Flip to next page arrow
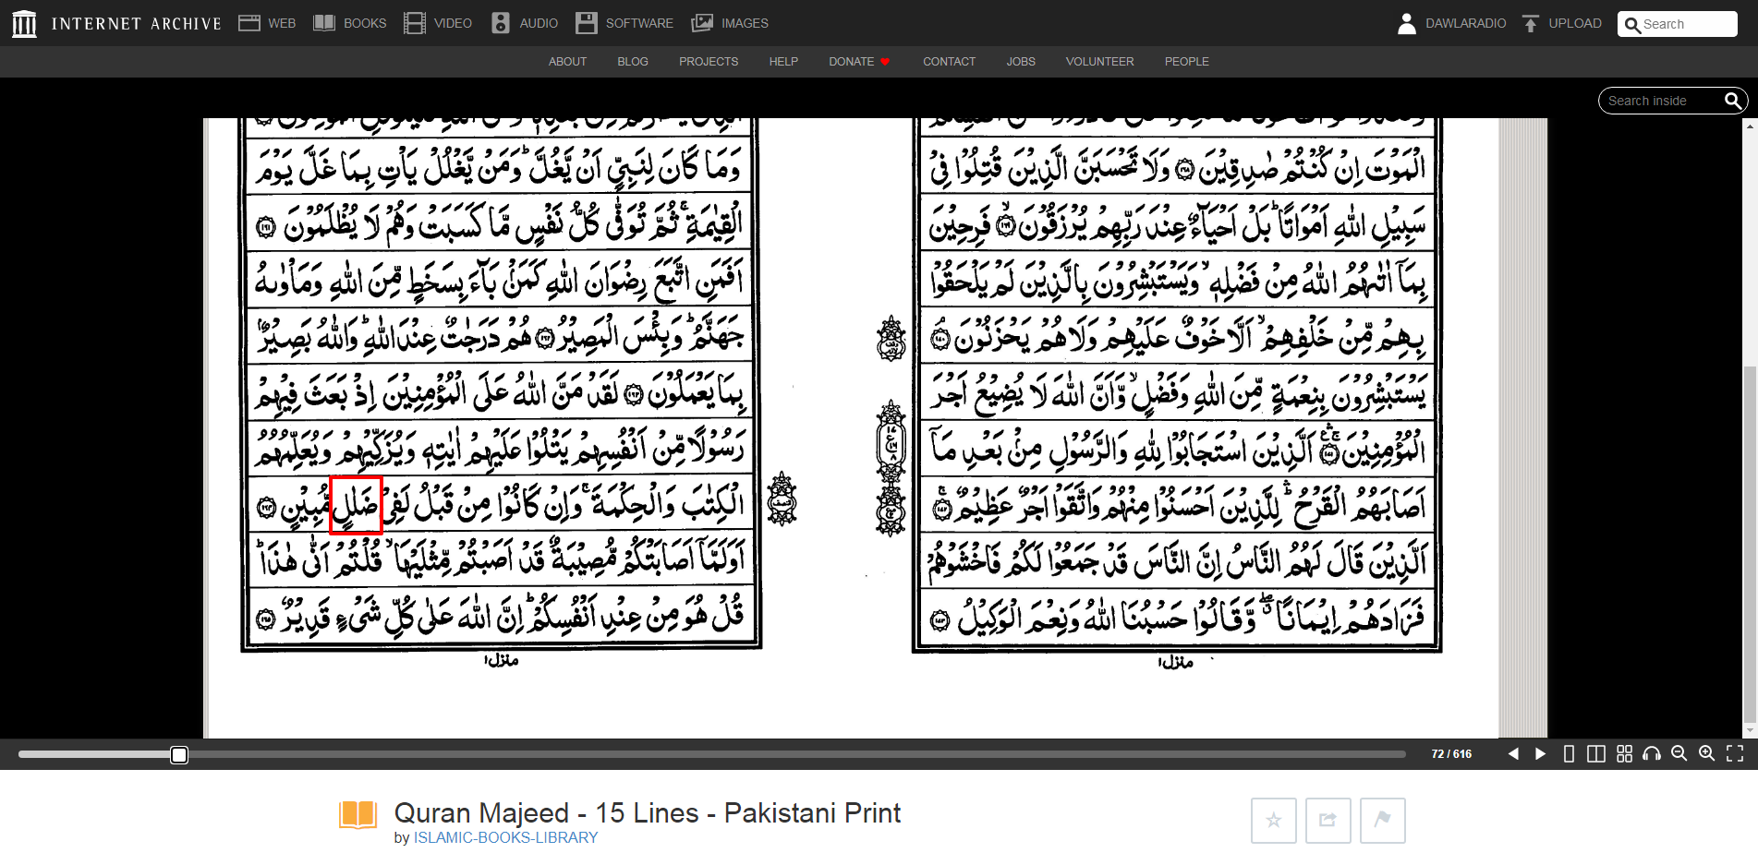The height and width of the screenshot is (865, 1758). pyautogui.click(x=1540, y=754)
